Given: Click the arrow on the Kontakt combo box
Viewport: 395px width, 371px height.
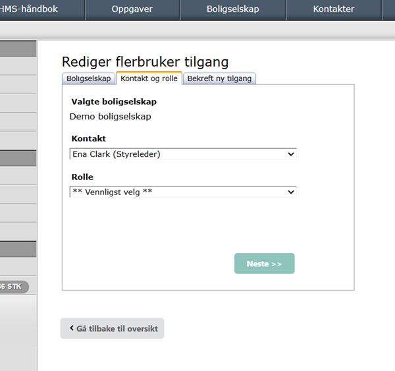Looking at the screenshot, I should point(291,154).
